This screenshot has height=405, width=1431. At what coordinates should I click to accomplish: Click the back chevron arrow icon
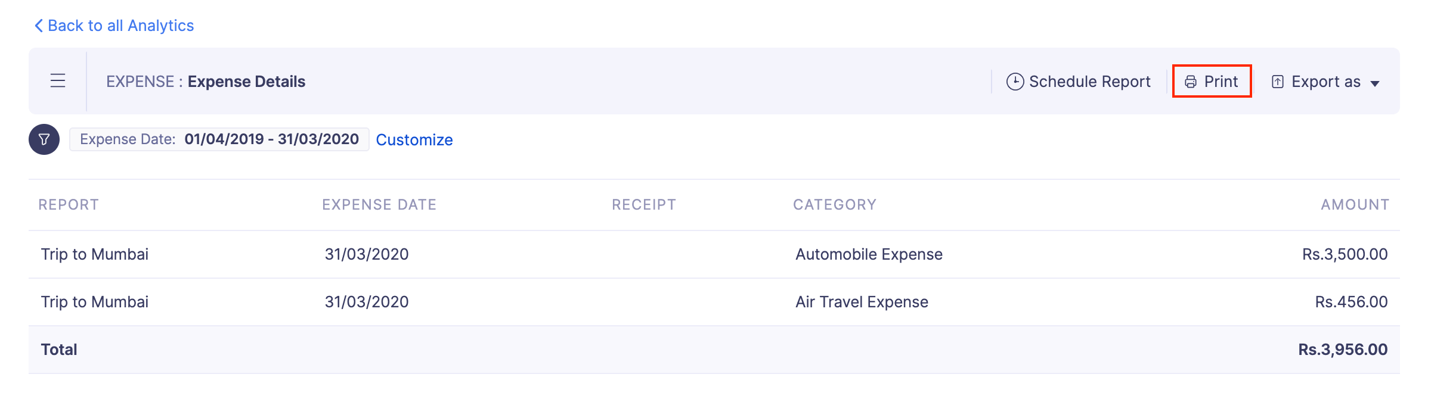pyautogui.click(x=39, y=26)
